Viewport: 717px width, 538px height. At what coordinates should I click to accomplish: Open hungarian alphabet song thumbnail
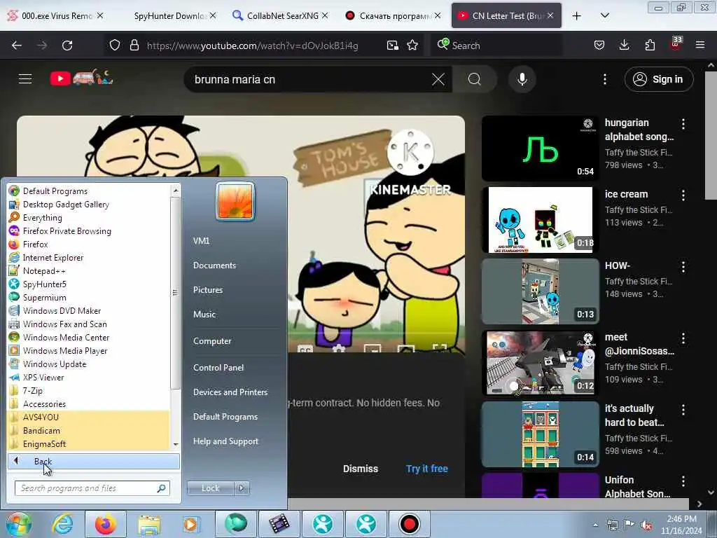click(x=540, y=149)
